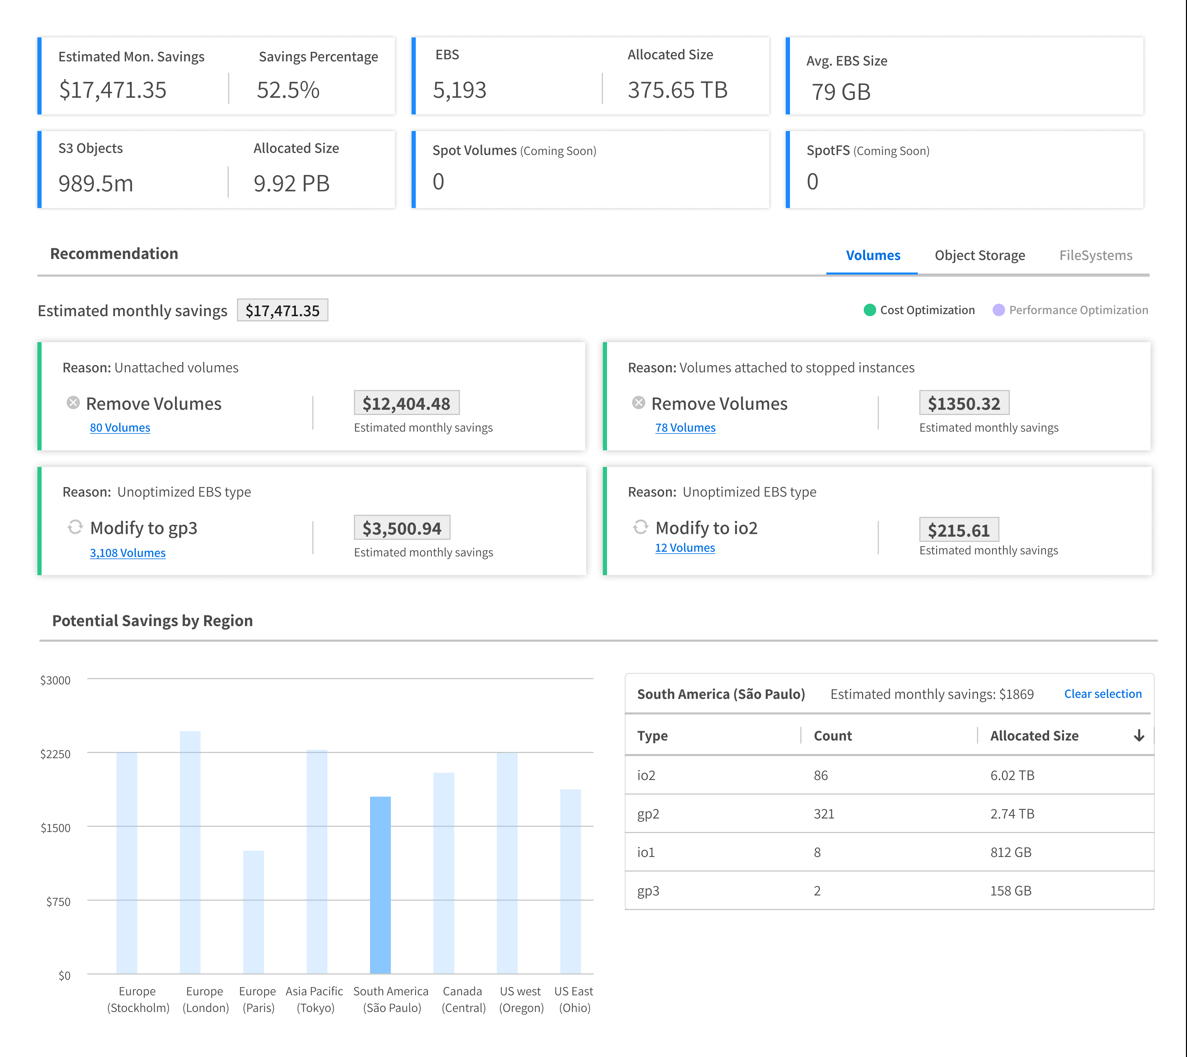The image size is (1187, 1057).
Task: Open the 12 Volumes link
Action: click(685, 548)
